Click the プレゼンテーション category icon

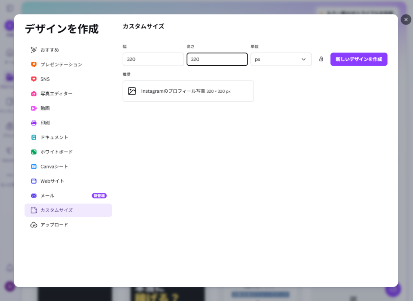(34, 64)
